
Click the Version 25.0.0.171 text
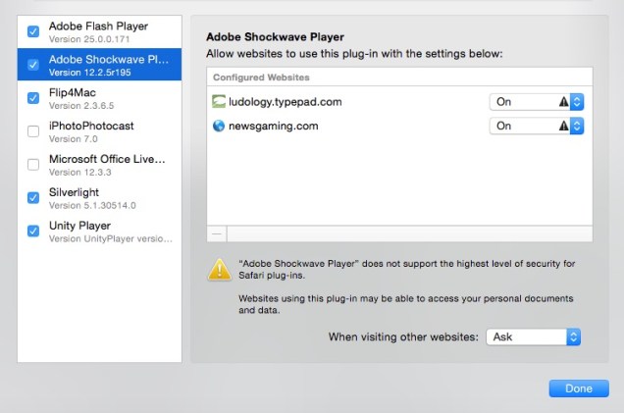point(89,39)
